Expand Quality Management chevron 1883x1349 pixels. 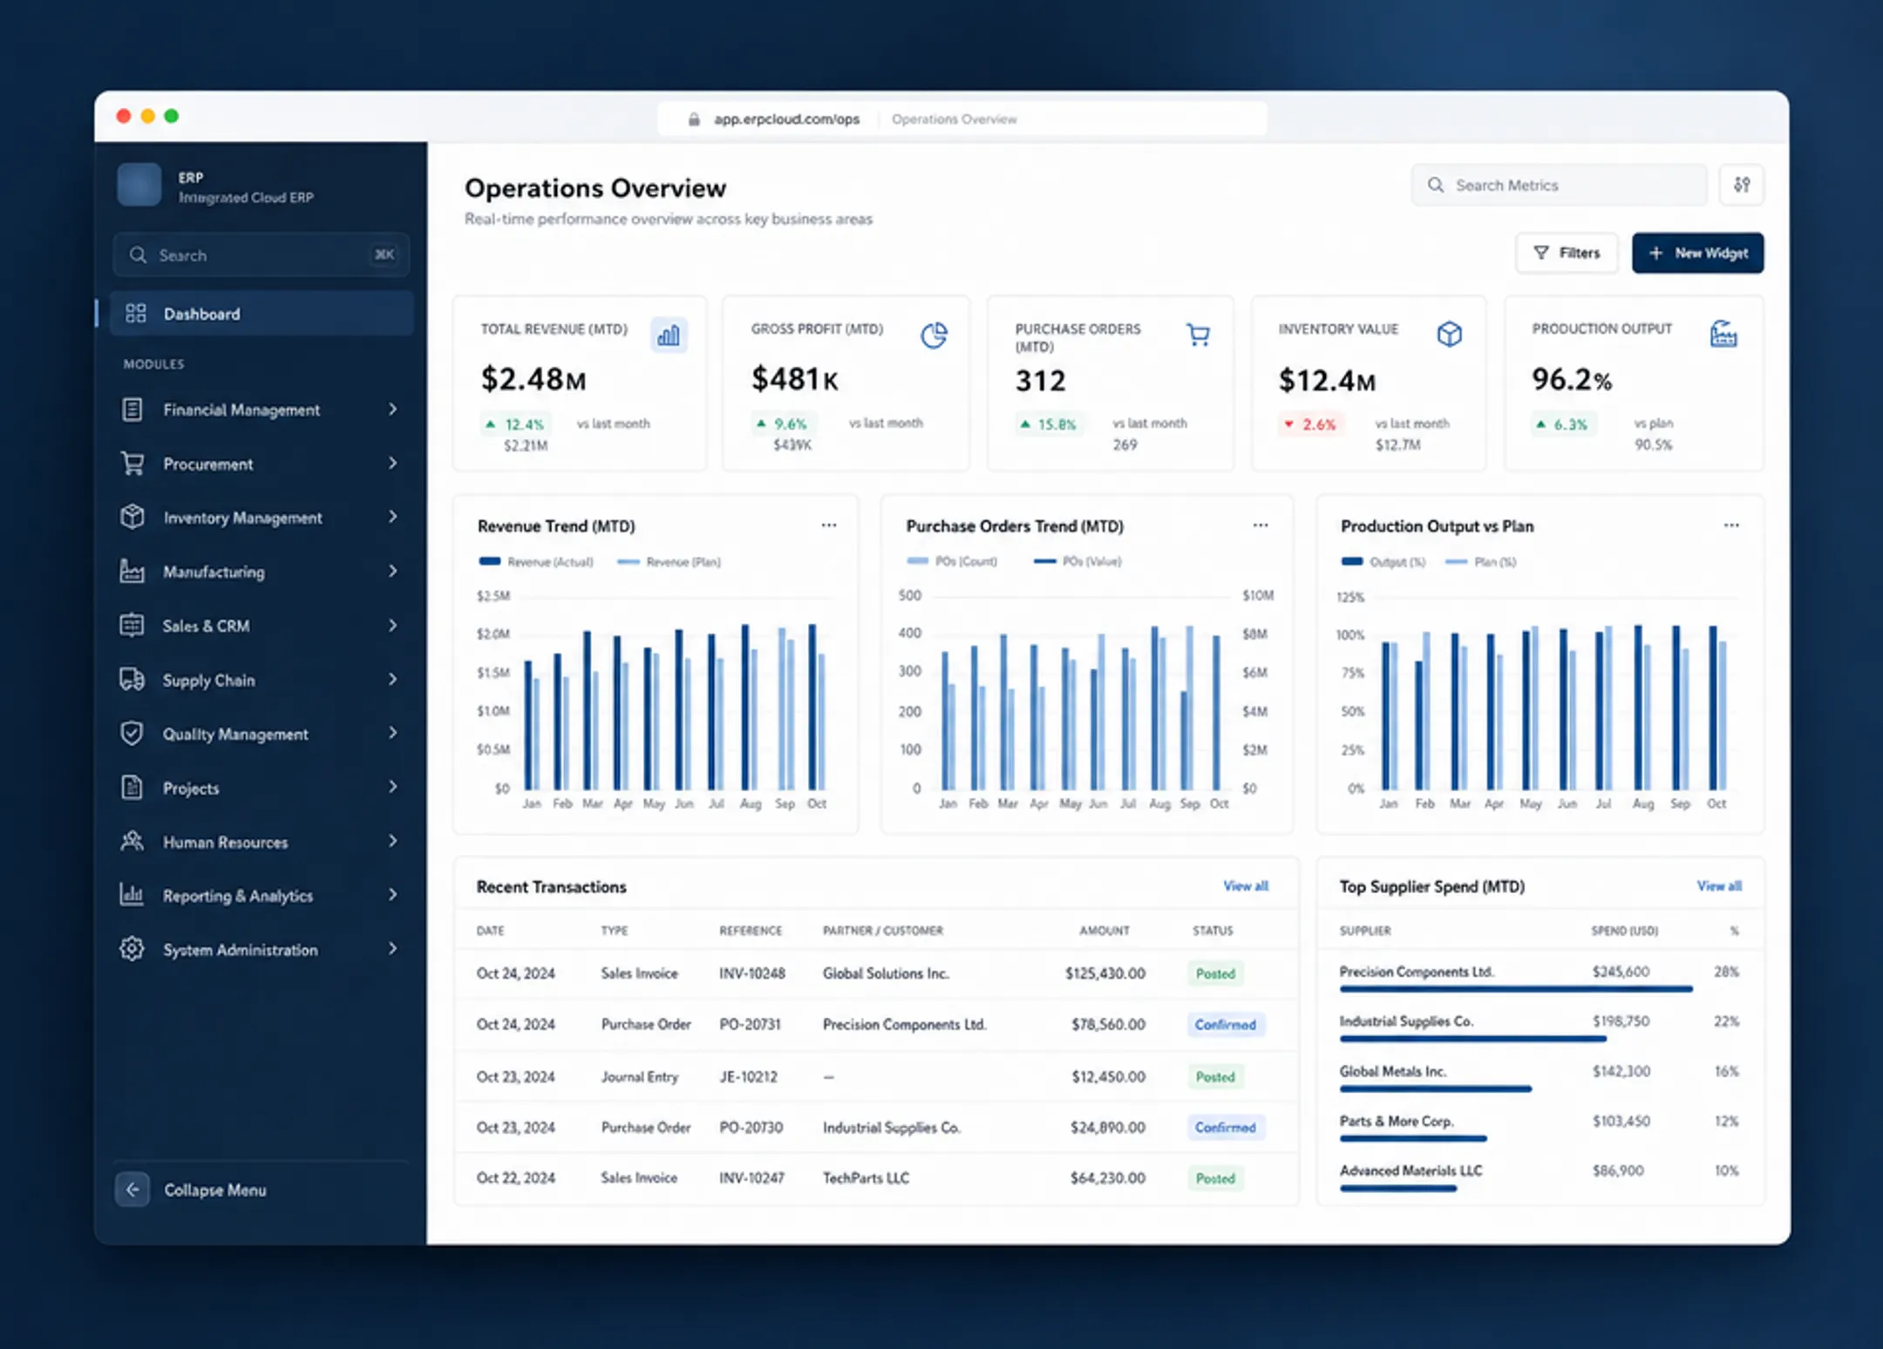pos(393,733)
